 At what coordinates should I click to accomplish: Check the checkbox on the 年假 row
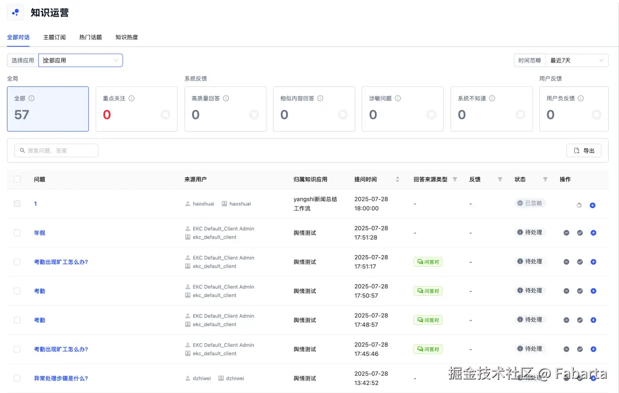[17, 232]
